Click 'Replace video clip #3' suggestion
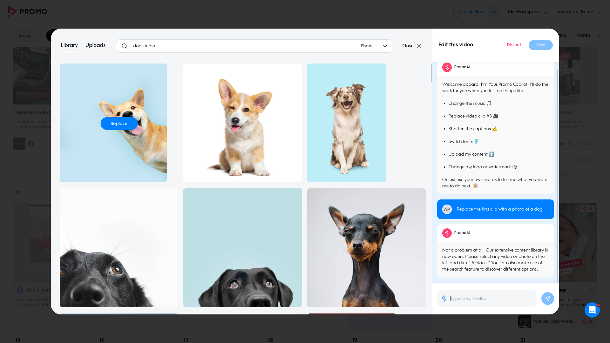610x343 pixels. (x=473, y=116)
